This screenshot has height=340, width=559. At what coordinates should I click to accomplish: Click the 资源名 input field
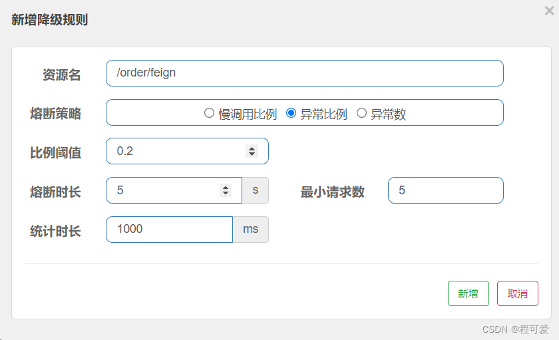click(305, 73)
